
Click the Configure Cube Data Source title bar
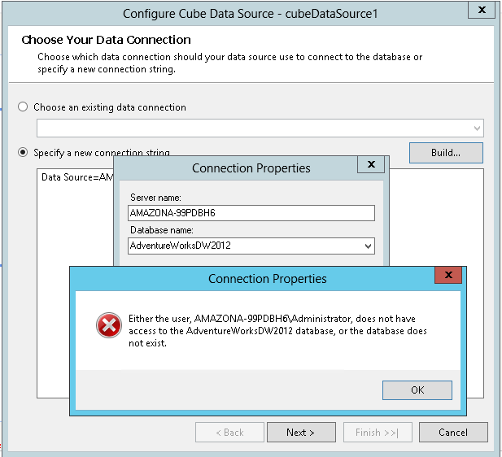pyautogui.click(x=251, y=13)
